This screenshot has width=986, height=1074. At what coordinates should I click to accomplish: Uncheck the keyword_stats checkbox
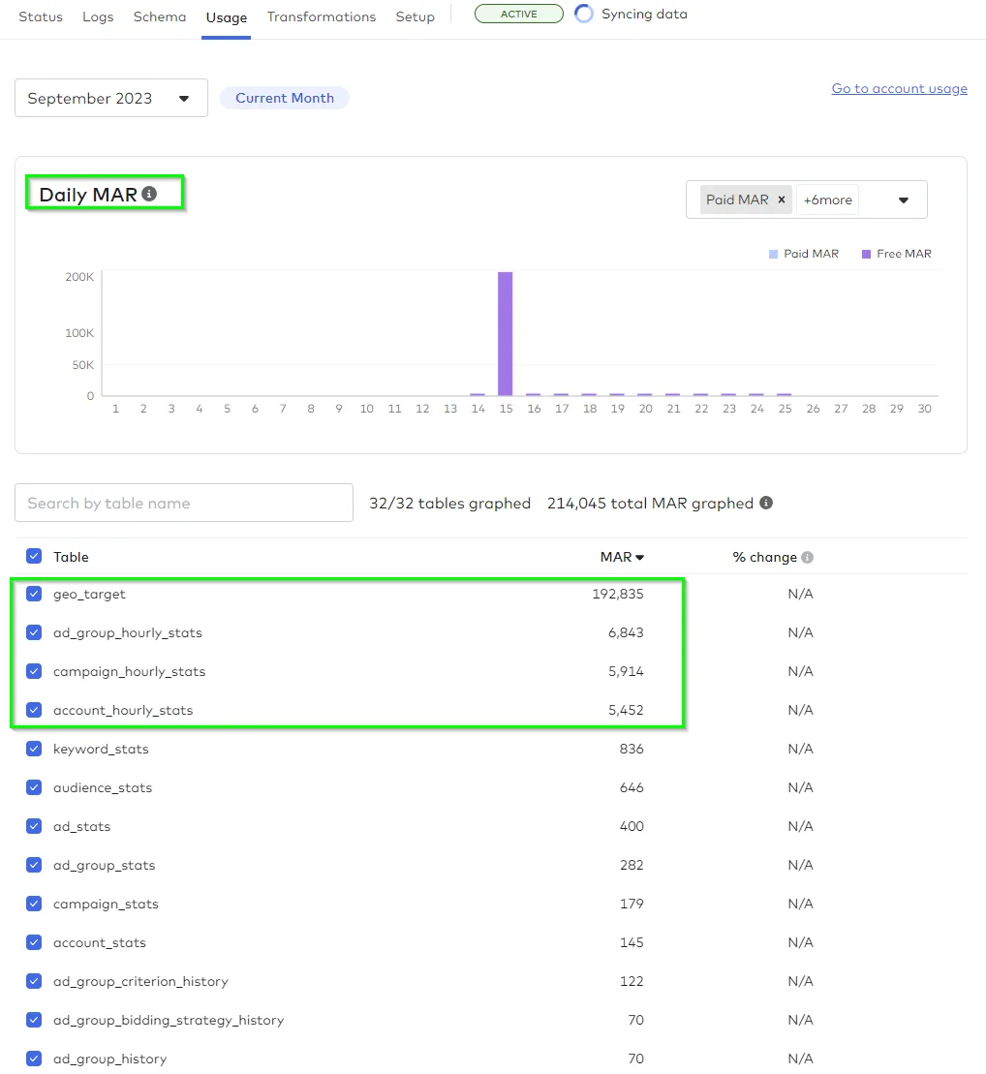[34, 749]
